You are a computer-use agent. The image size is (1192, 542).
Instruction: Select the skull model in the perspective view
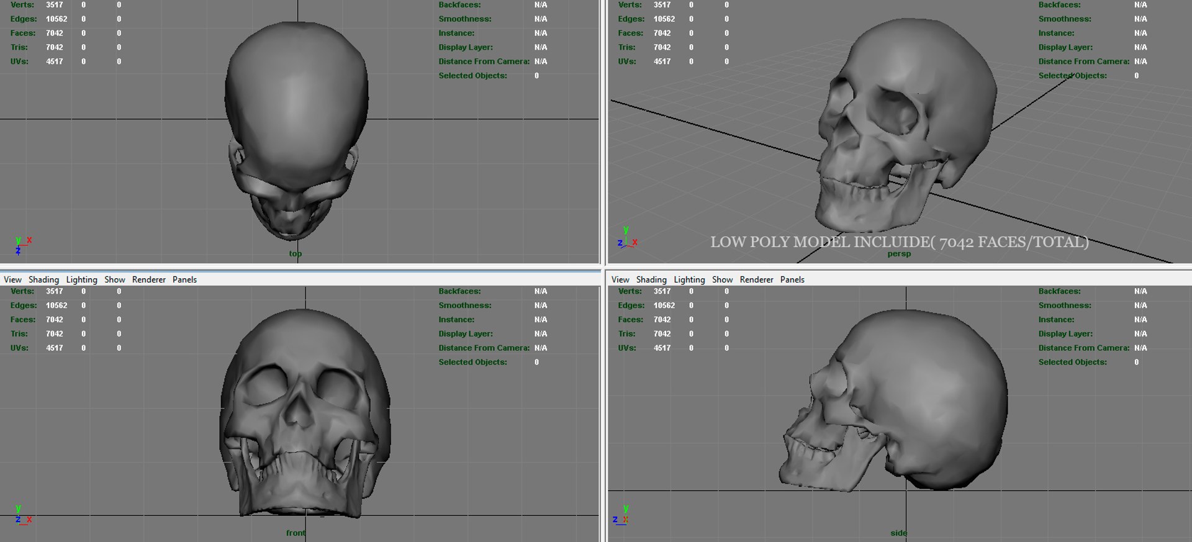pos(906,124)
